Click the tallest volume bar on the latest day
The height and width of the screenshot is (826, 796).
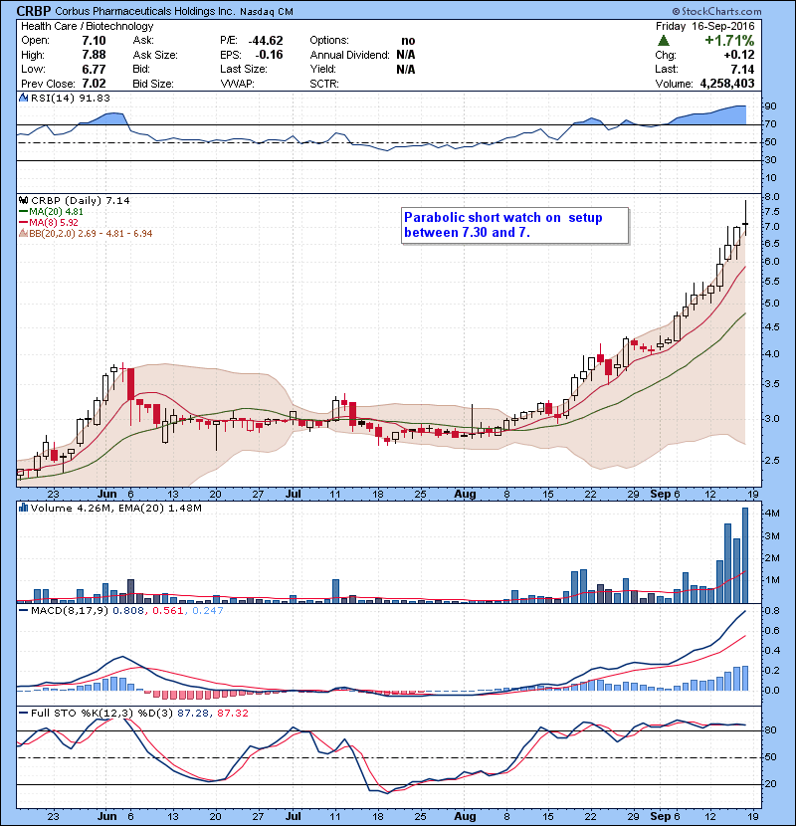coord(745,555)
